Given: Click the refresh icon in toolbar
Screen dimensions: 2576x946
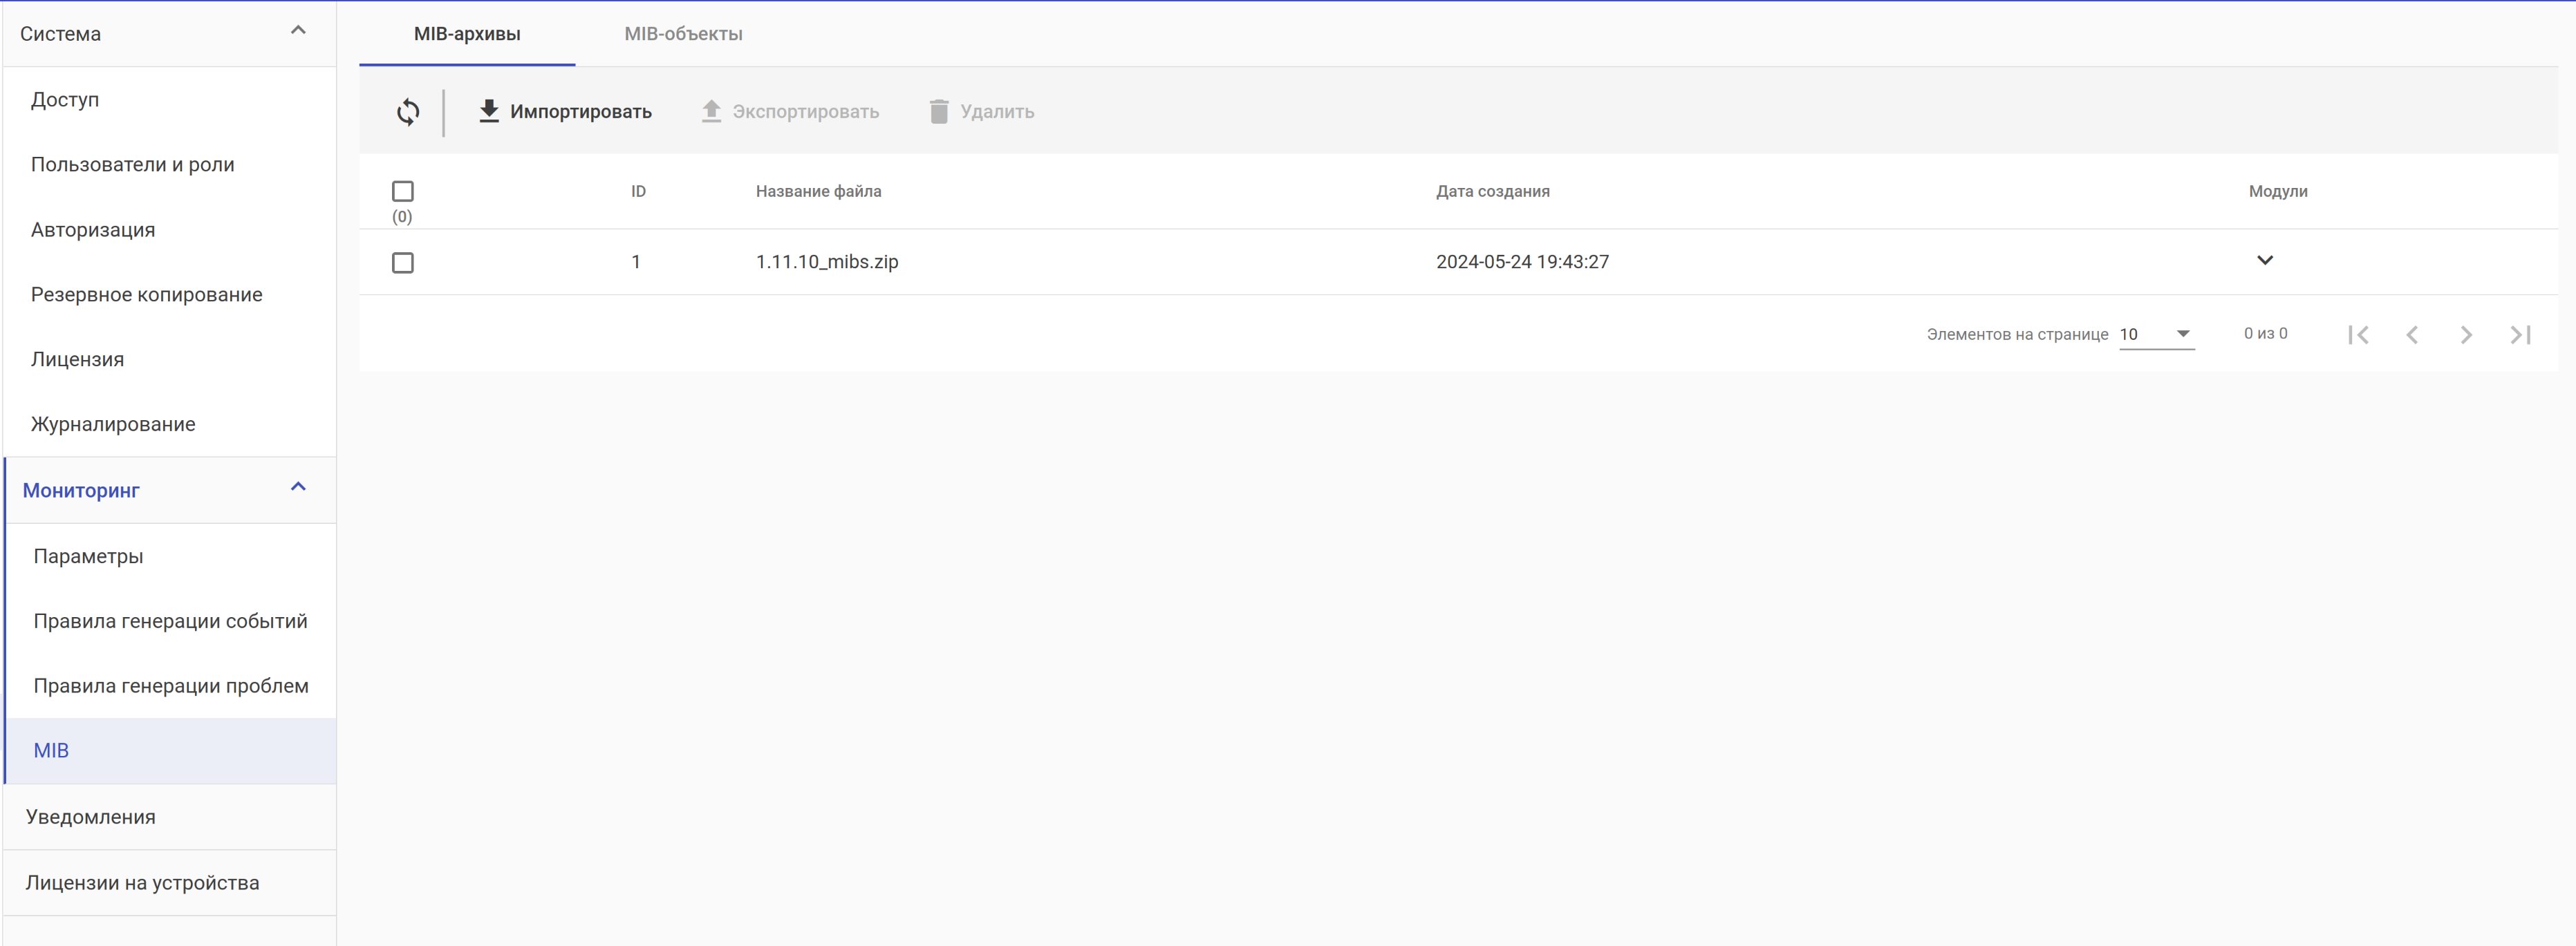Looking at the screenshot, I should tap(408, 111).
